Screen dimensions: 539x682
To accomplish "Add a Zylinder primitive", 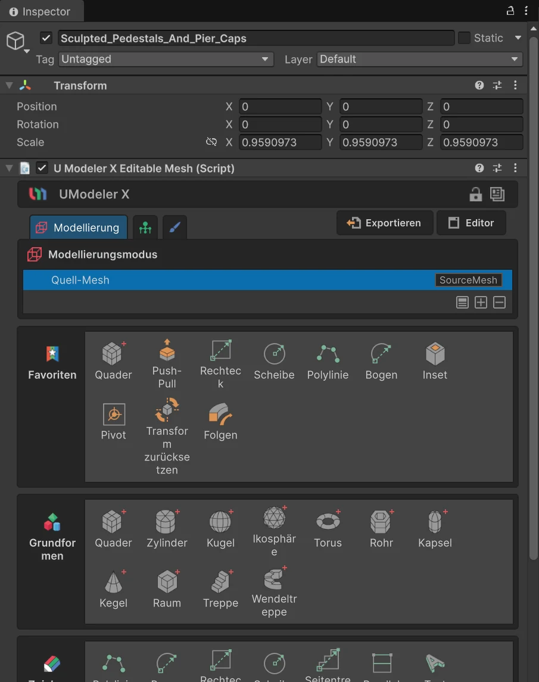I will tap(167, 529).
